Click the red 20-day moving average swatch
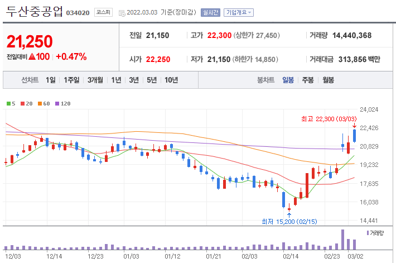 tap(23, 103)
